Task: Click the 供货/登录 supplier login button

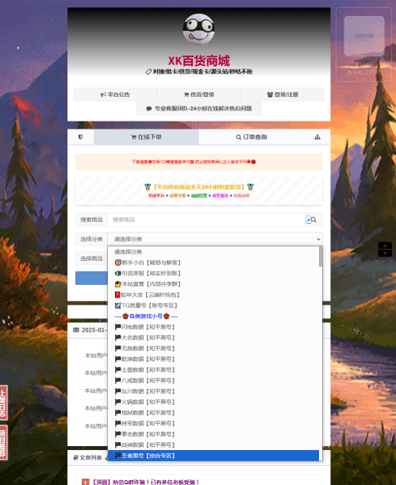Action: (x=198, y=94)
